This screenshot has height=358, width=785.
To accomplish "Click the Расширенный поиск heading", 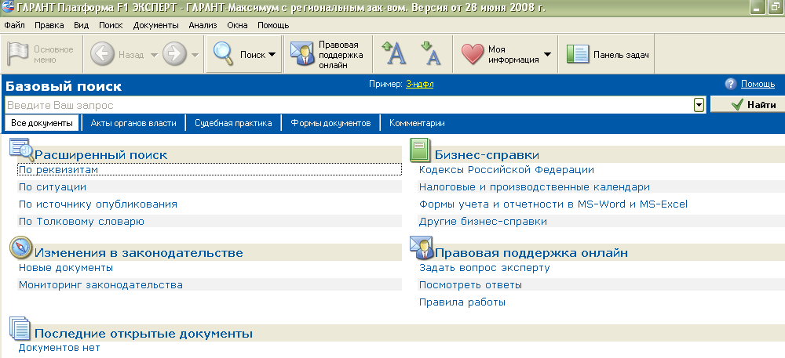I will click(x=101, y=155).
